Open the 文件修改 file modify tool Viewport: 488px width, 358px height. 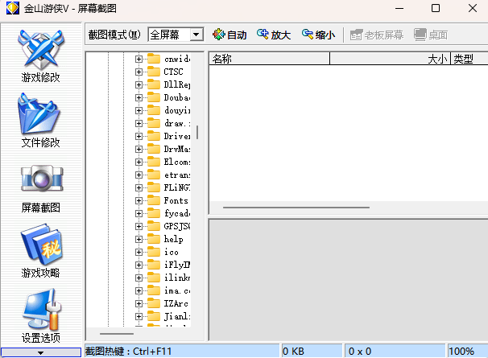pos(40,119)
